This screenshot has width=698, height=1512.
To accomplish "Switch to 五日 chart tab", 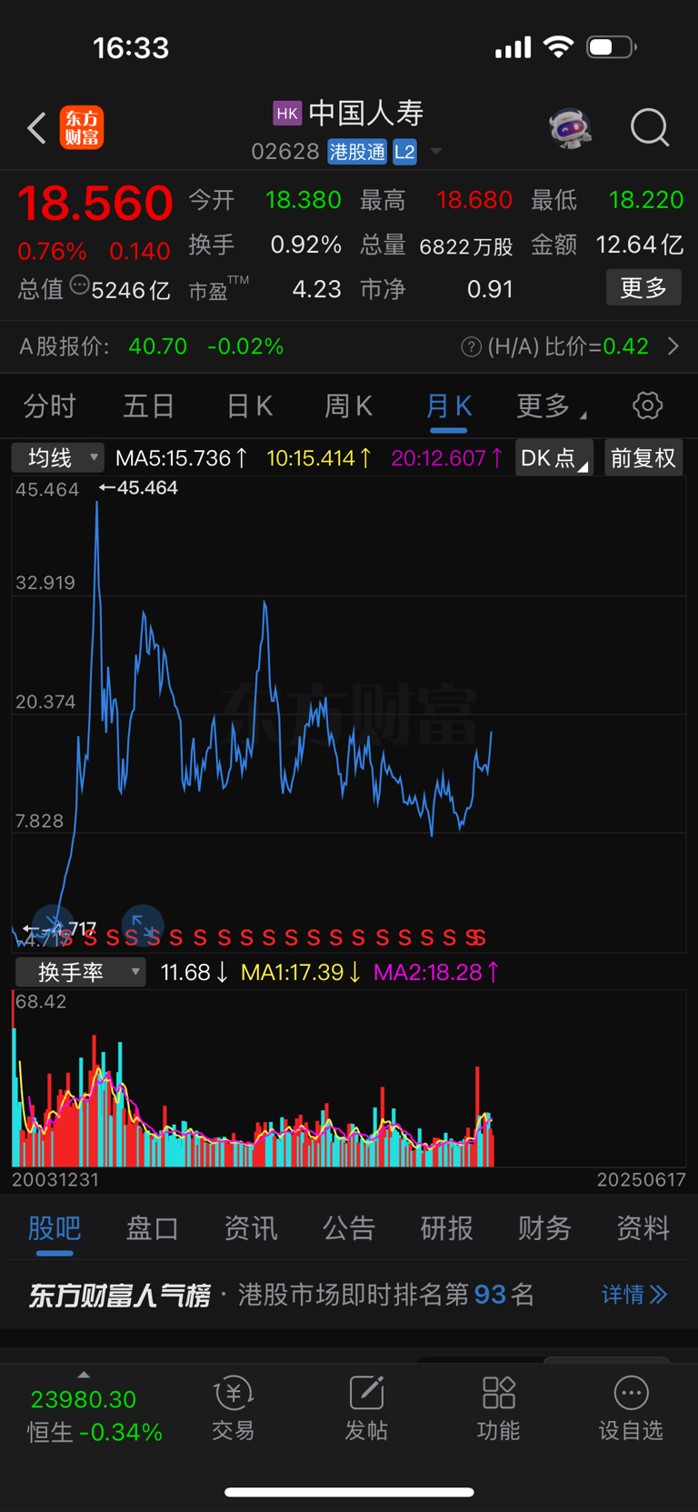I will pyautogui.click(x=148, y=406).
